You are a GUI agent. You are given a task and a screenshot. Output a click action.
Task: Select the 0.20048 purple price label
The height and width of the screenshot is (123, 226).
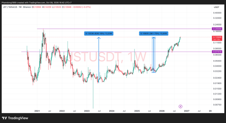click(x=217, y=29)
